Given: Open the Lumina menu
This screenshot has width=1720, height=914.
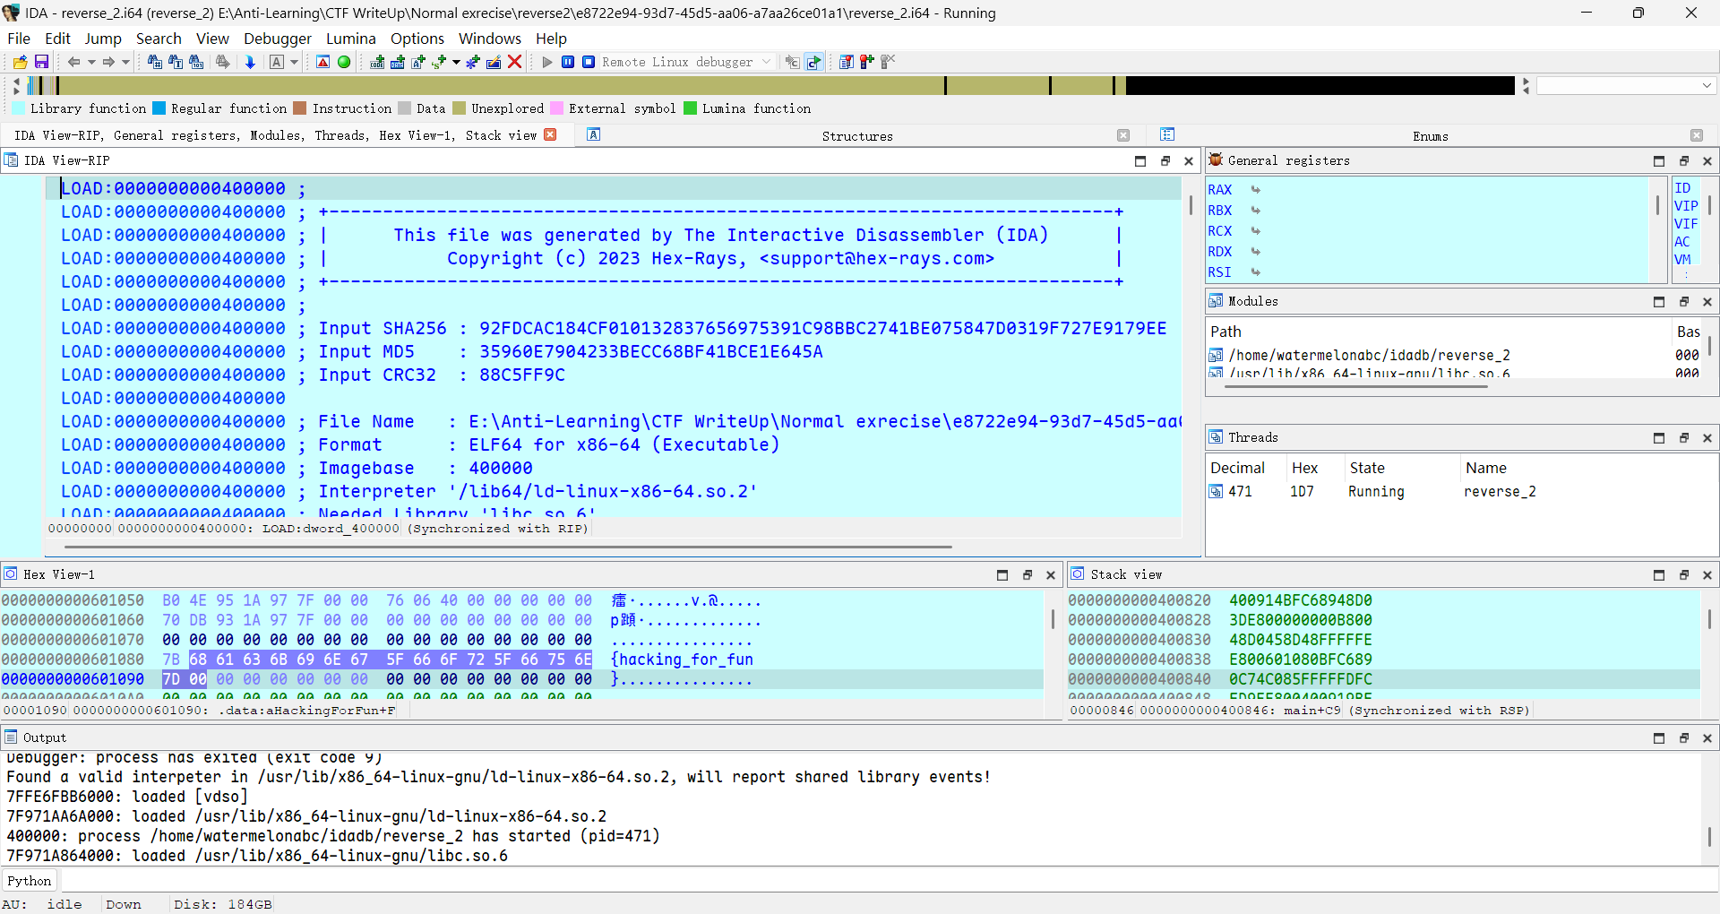Looking at the screenshot, I should pyautogui.click(x=351, y=39).
